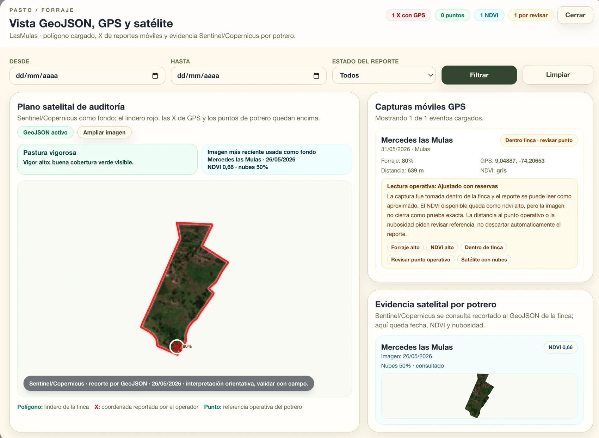Open the Hasta date calendar picker icon
Screen dimensions: 599x438
[x=316, y=76]
